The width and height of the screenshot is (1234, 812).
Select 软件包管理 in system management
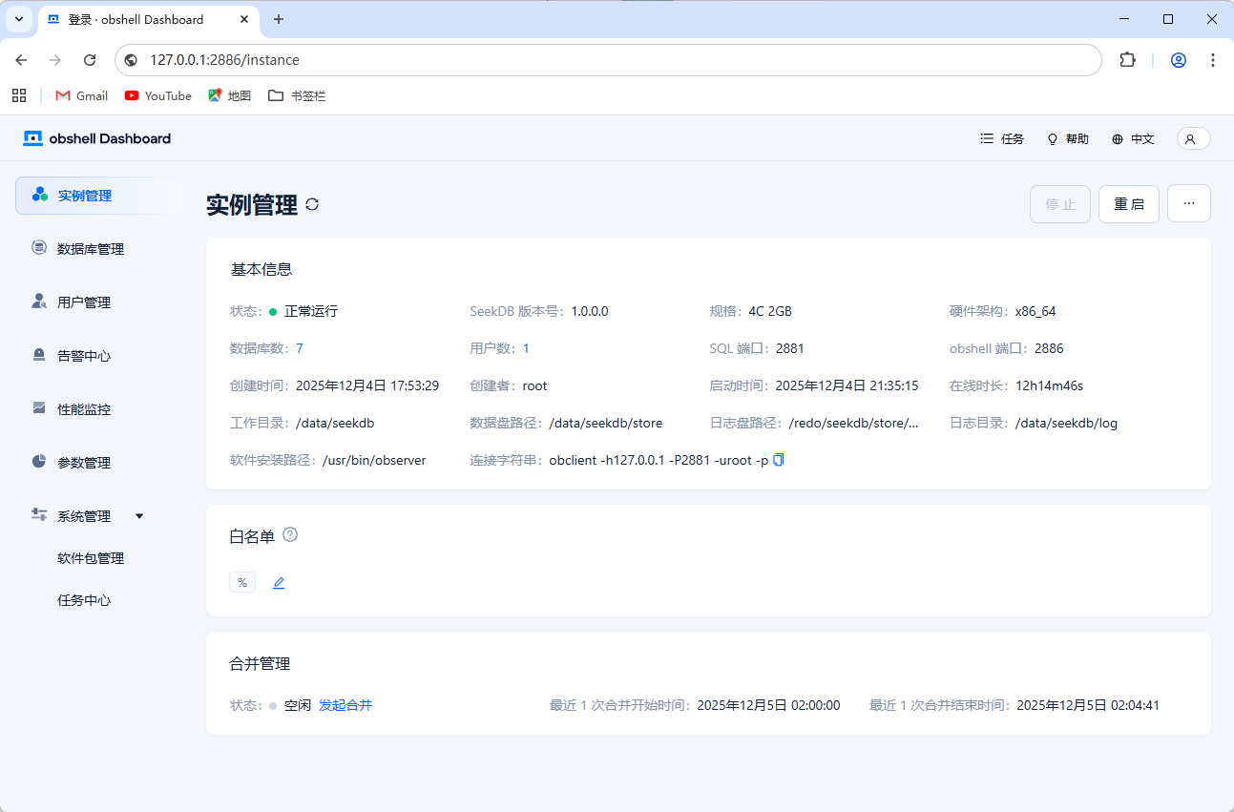pyautogui.click(x=91, y=558)
